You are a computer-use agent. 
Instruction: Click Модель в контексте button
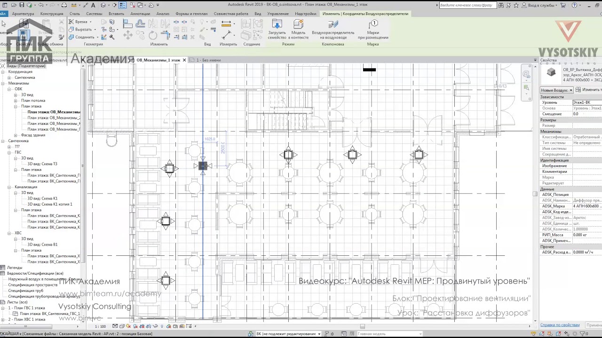coord(298,29)
